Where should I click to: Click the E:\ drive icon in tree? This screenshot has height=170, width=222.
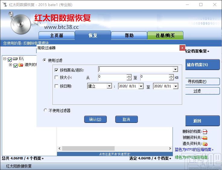tap(15, 59)
